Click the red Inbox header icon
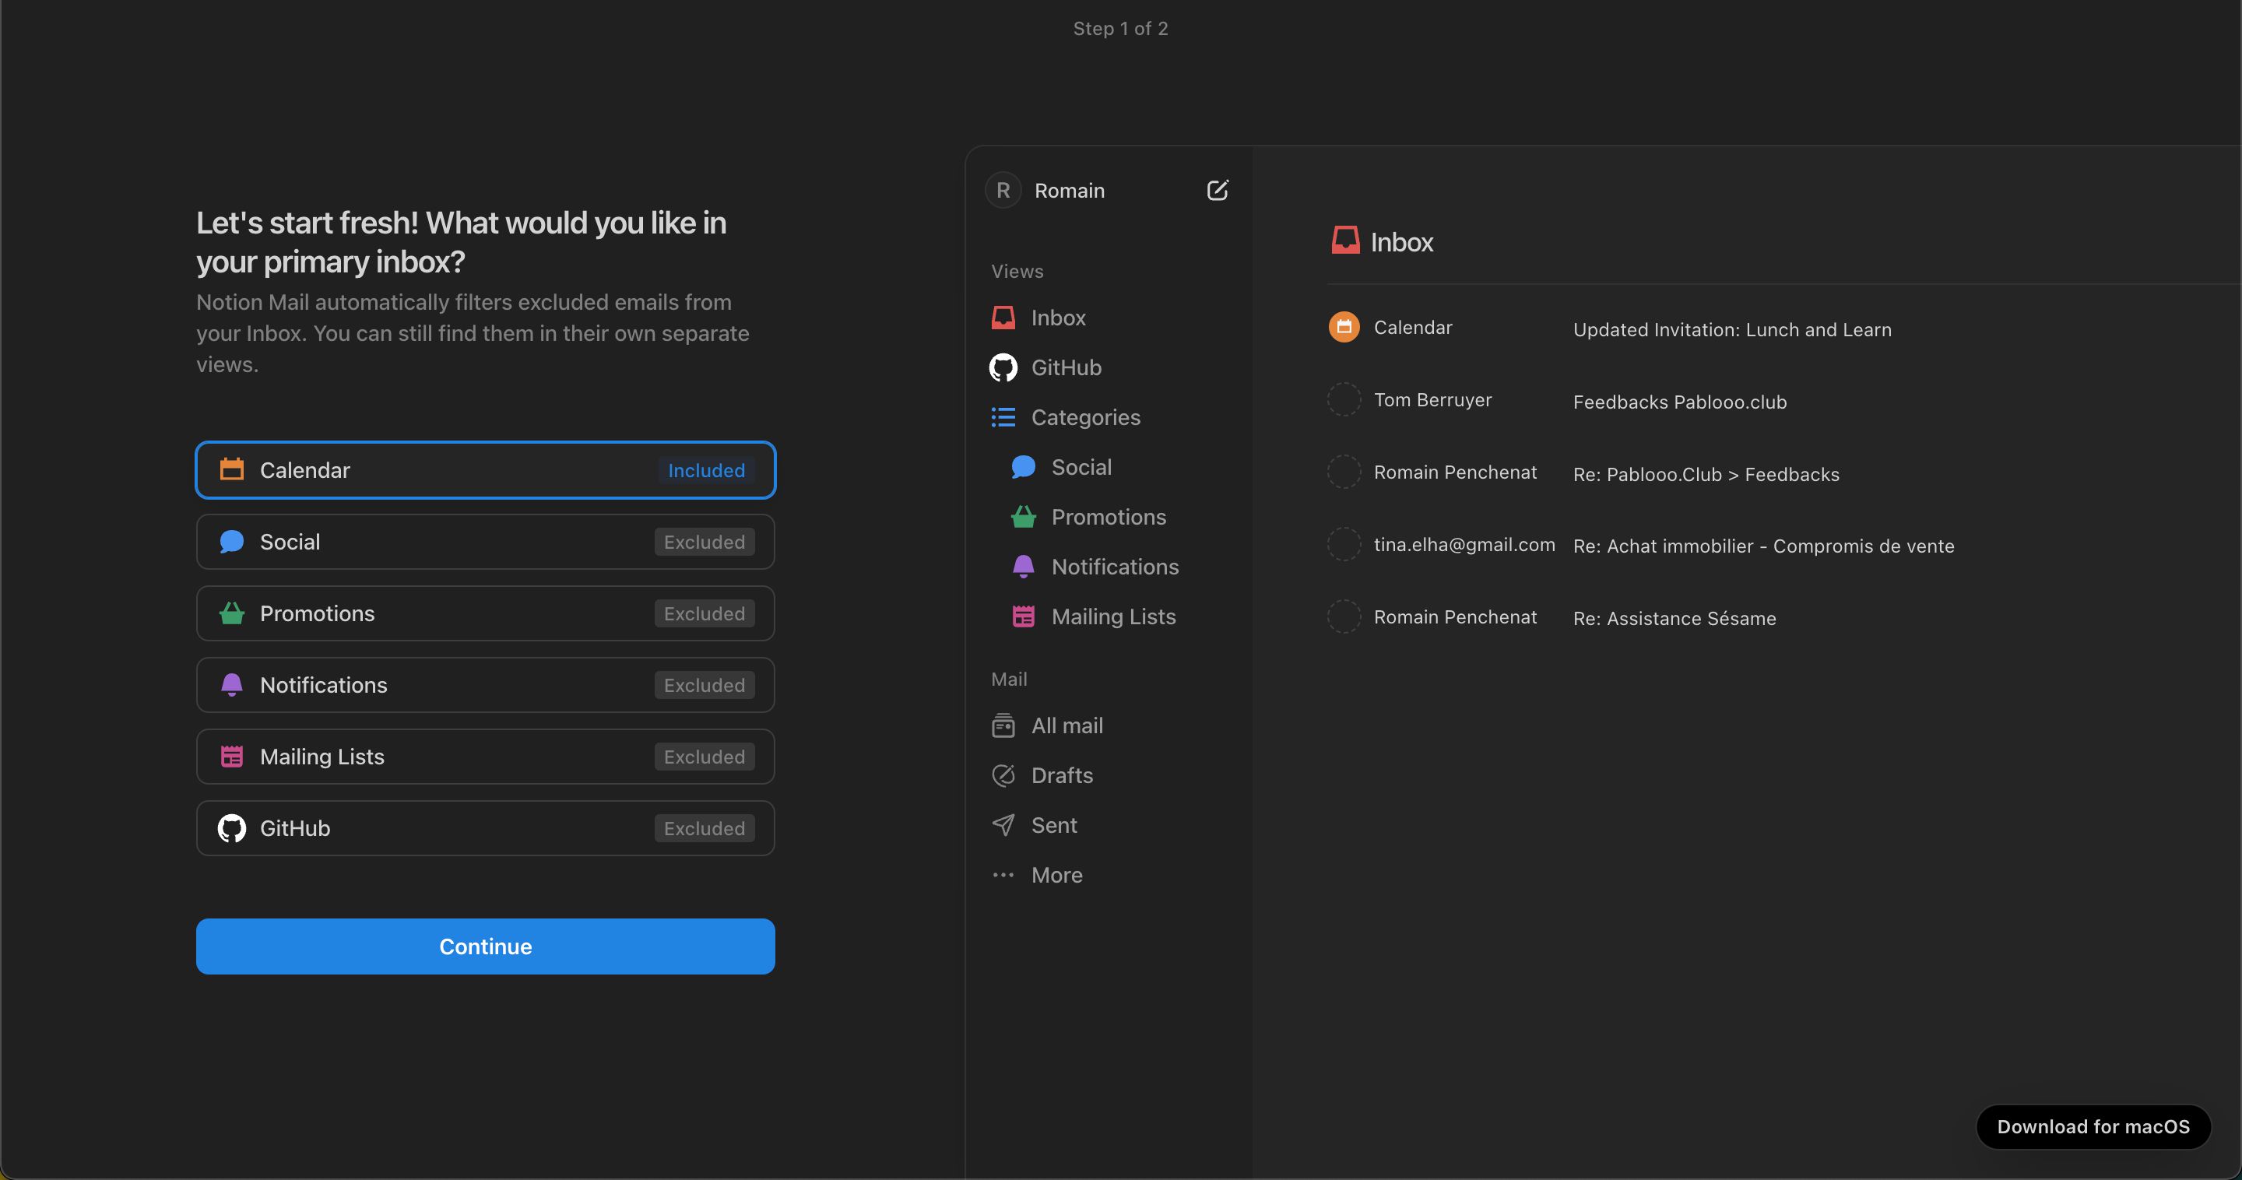 1345,241
